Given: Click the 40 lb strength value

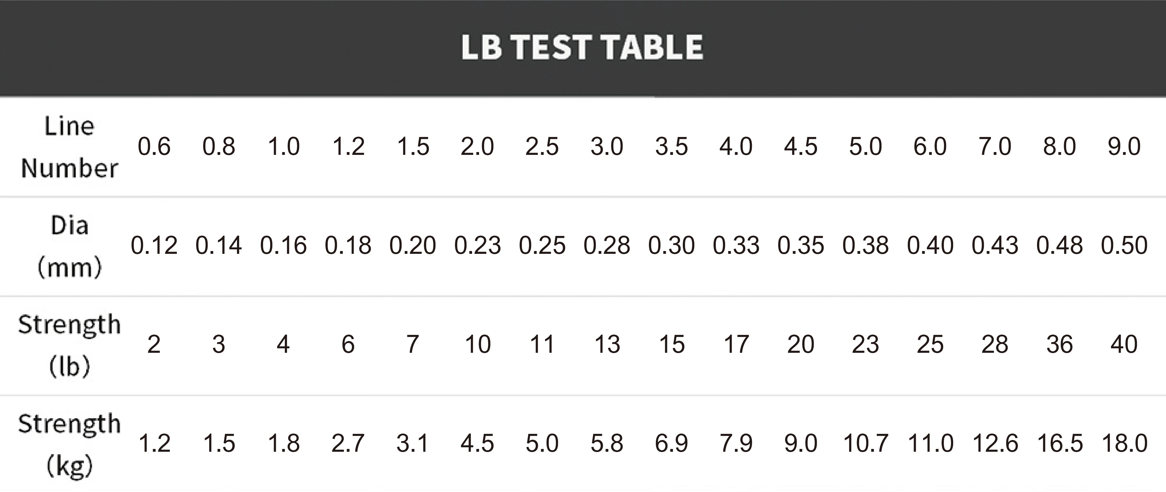Looking at the screenshot, I should pos(1124,344).
